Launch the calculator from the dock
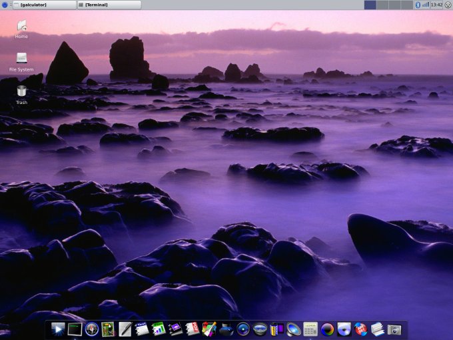 tap(310, 329)
